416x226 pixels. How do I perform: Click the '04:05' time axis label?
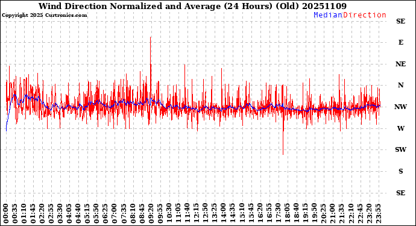(69, 213)
